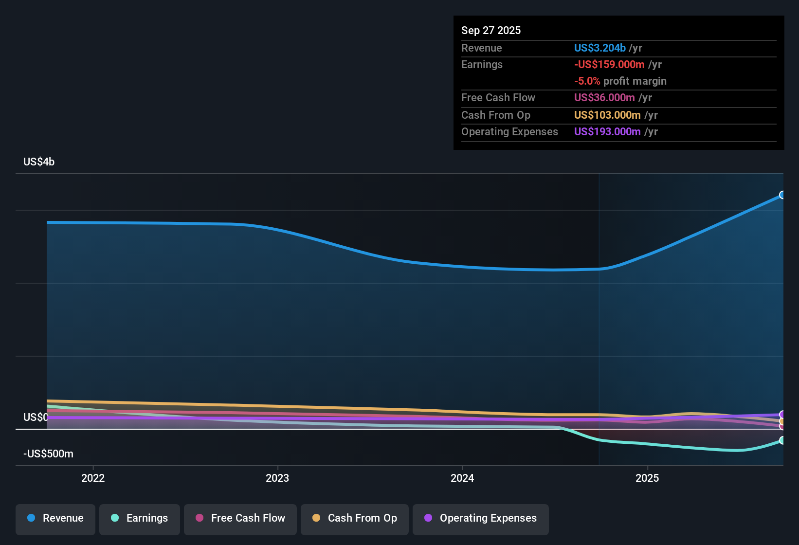Hide the Free Cash Flow series via legend

(x=240, y=518)
